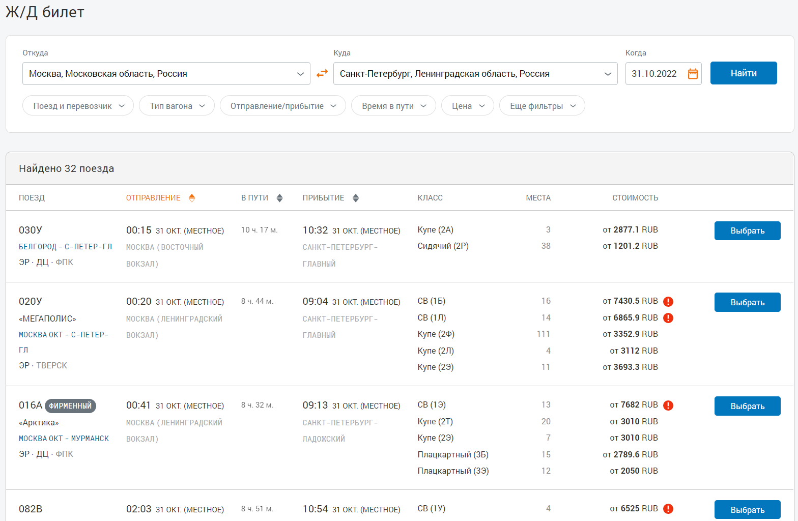This screenshot has width=798, height=521.
Task: Click the В ПУТИ column header
Action: click(254, 198)
